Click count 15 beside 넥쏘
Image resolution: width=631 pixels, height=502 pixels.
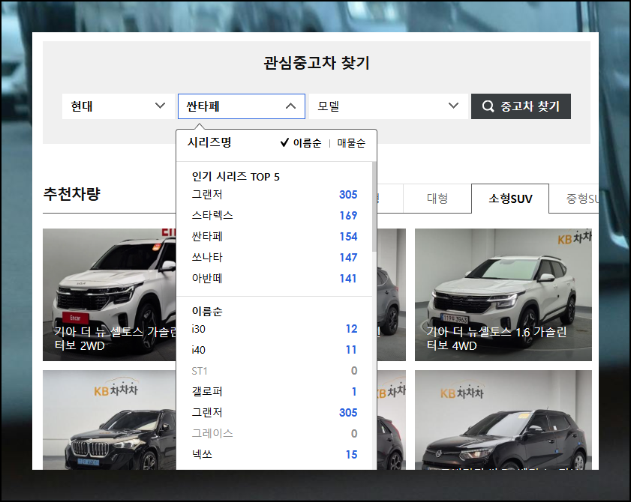coord(351,454)
